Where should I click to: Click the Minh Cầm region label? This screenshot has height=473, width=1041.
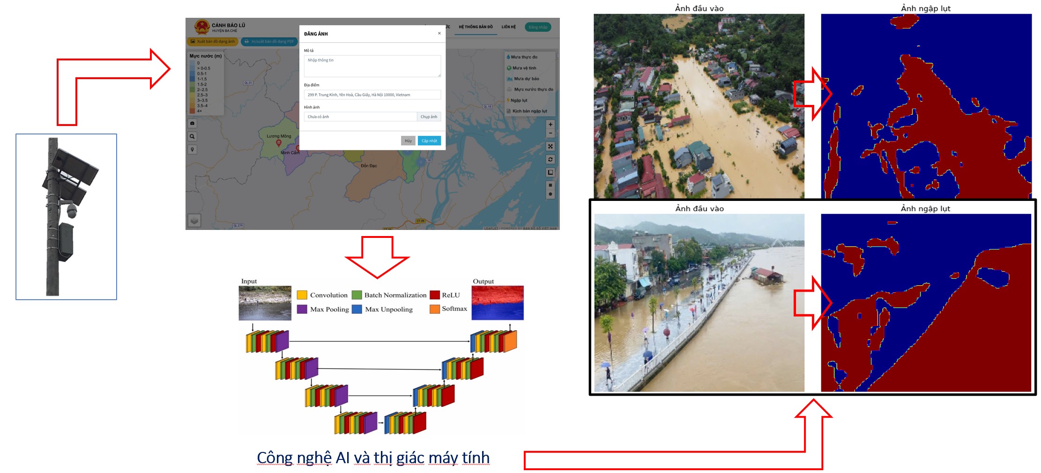click(x=290, y=153)
